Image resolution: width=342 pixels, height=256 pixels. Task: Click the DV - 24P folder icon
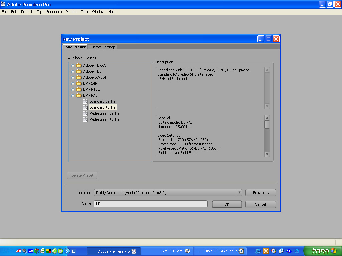(x=79, y=83)
